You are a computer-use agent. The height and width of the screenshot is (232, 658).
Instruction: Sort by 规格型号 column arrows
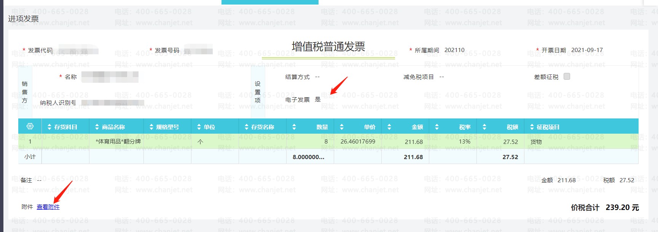[x=151, y=127]
